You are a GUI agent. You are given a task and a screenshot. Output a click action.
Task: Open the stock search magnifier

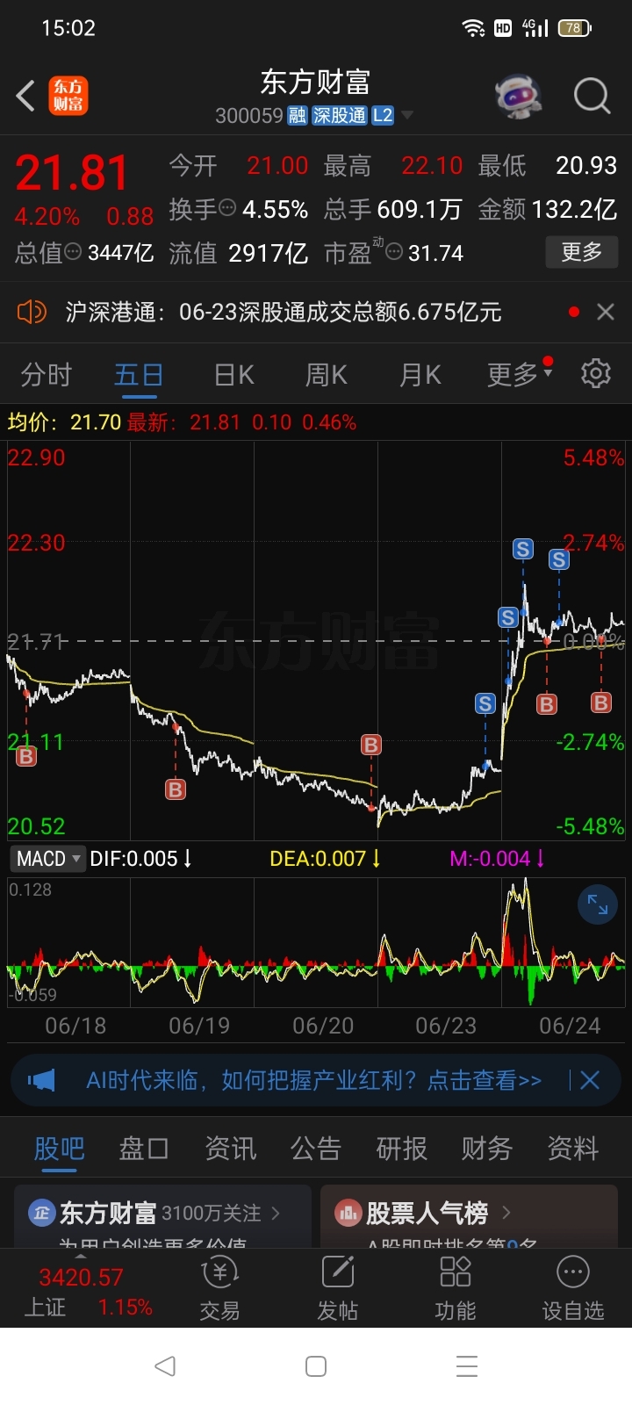coord(592,96)
